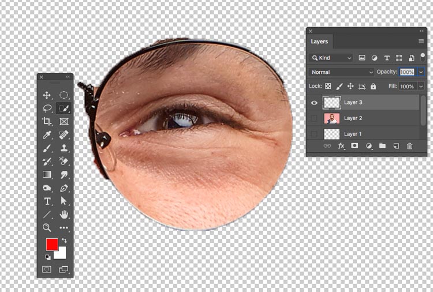Show Layer 2 visibility box

(x=314, y=118)
